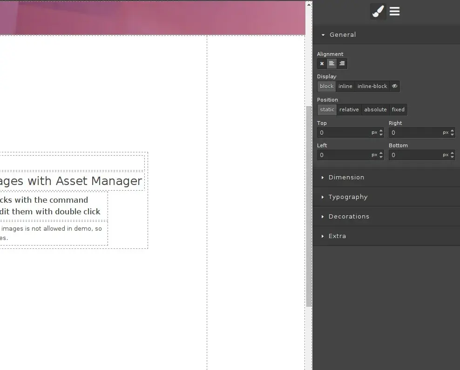Open px unit dropdown for Top

tap(374, 133)
